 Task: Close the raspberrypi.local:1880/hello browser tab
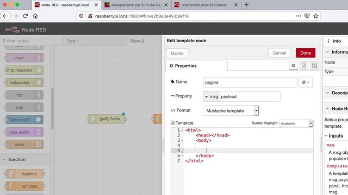click(x=235, y=5)
